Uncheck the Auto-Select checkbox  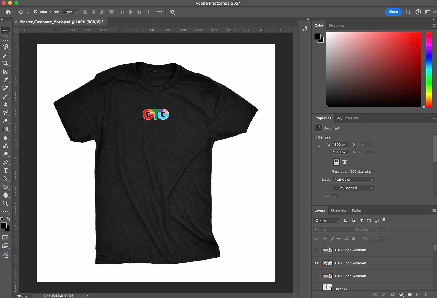(x=36, y=12)
